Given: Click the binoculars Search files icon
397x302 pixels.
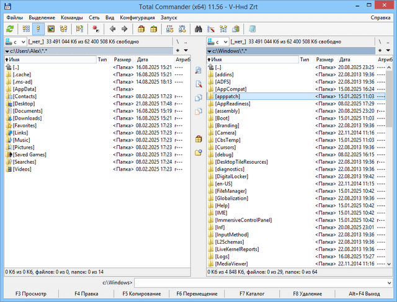Looking at the screenshot, I should [x=198, y=29].
